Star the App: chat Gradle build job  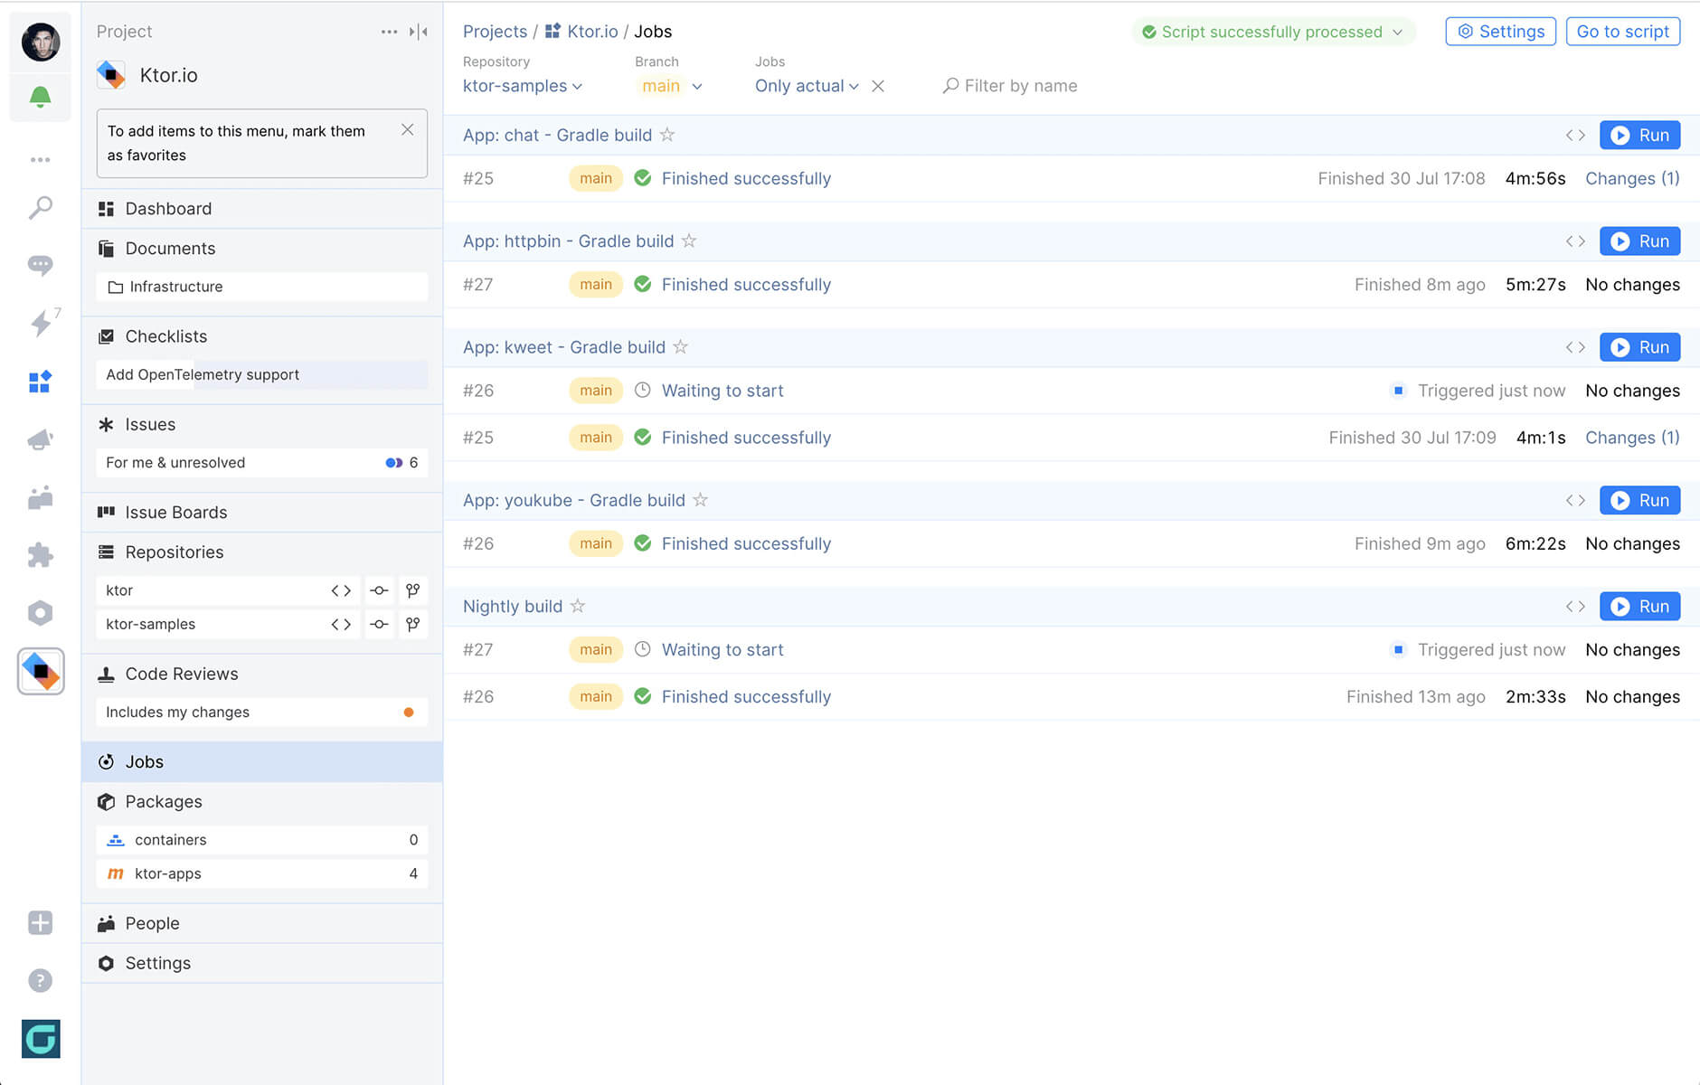point(667,135)
